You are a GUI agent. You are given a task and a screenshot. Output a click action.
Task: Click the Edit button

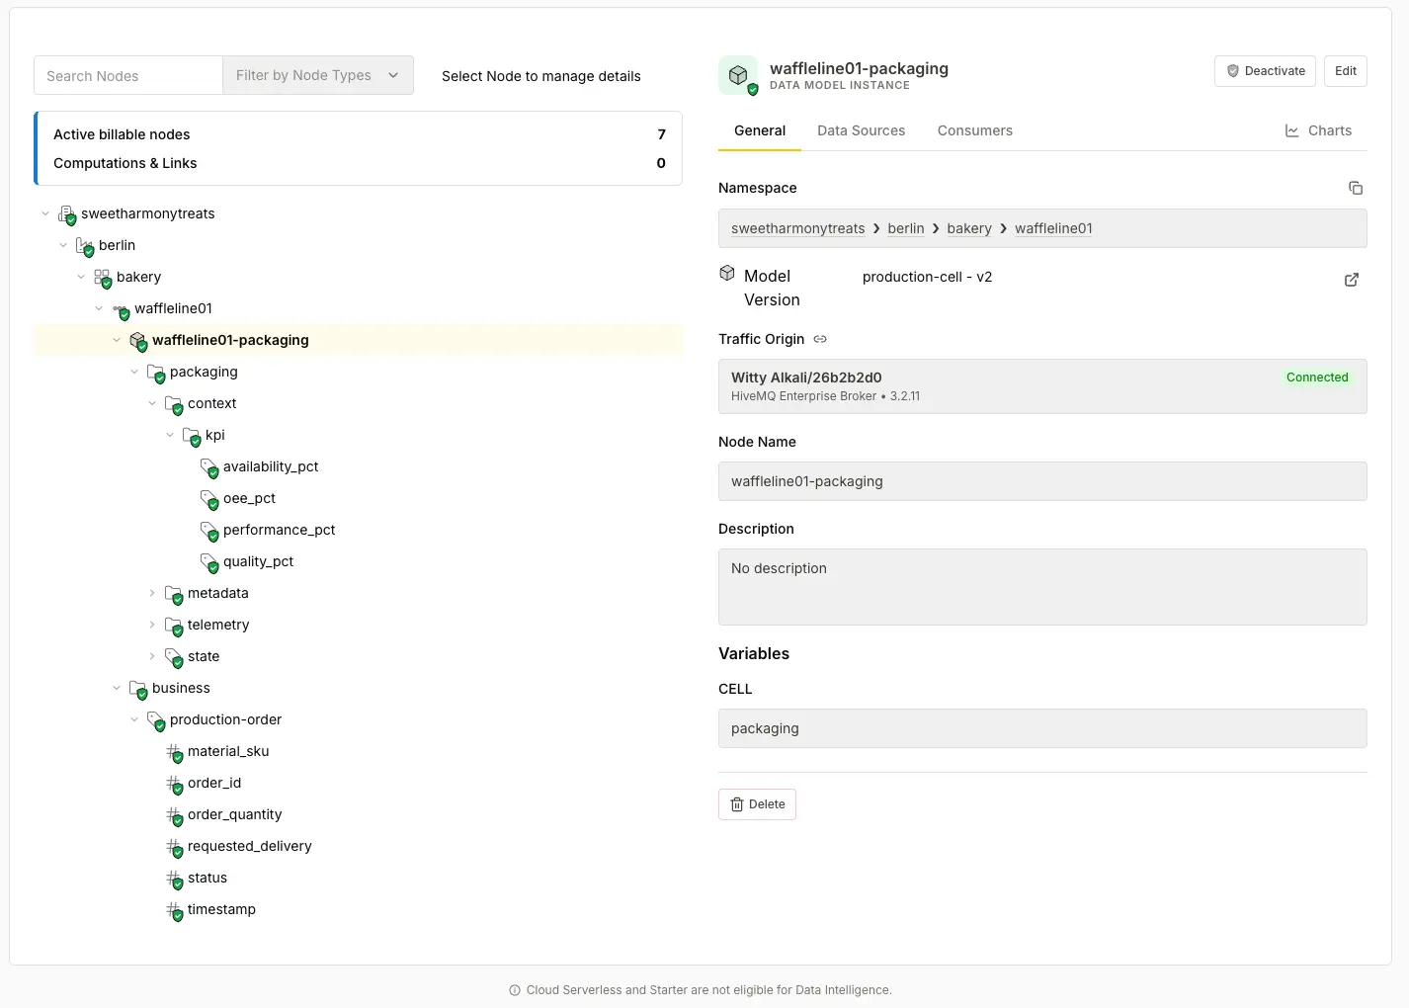coord(1345,71)
